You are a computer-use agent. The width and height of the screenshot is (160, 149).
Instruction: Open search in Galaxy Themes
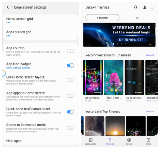pos(135,7)
